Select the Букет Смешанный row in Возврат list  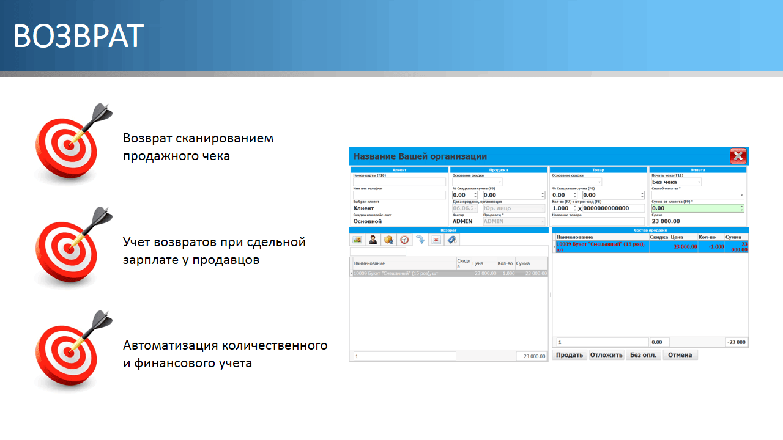pos(428,274)
